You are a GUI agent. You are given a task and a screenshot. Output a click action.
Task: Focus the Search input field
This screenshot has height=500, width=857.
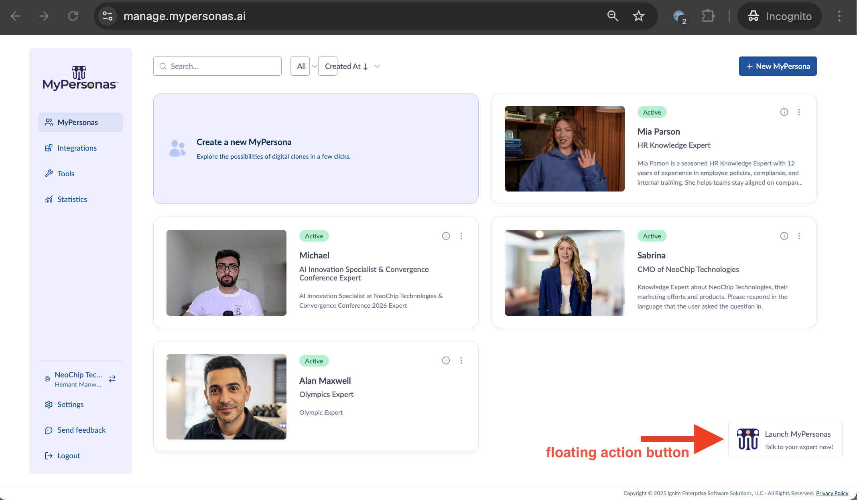pos(217,66)
